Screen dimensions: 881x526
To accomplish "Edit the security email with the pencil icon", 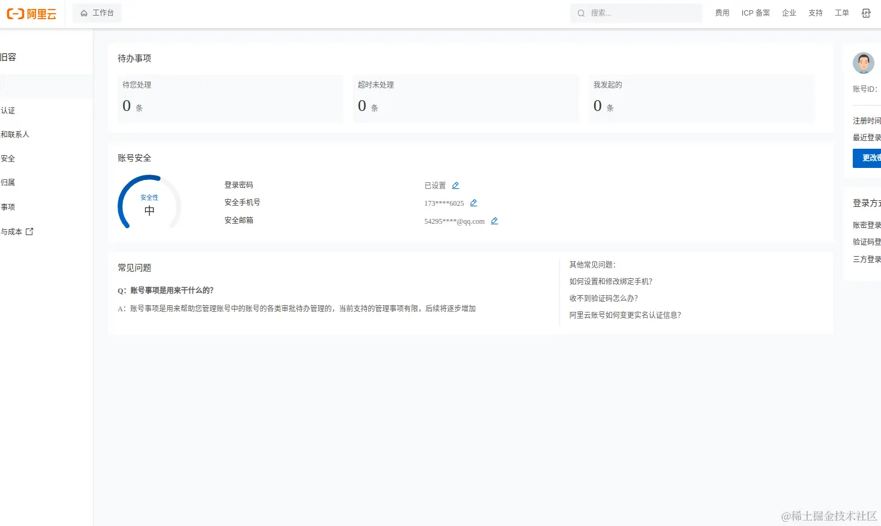I will 495,221.
